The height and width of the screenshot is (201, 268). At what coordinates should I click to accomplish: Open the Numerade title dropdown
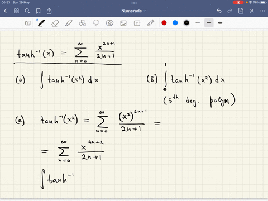(x=133, y=11)
